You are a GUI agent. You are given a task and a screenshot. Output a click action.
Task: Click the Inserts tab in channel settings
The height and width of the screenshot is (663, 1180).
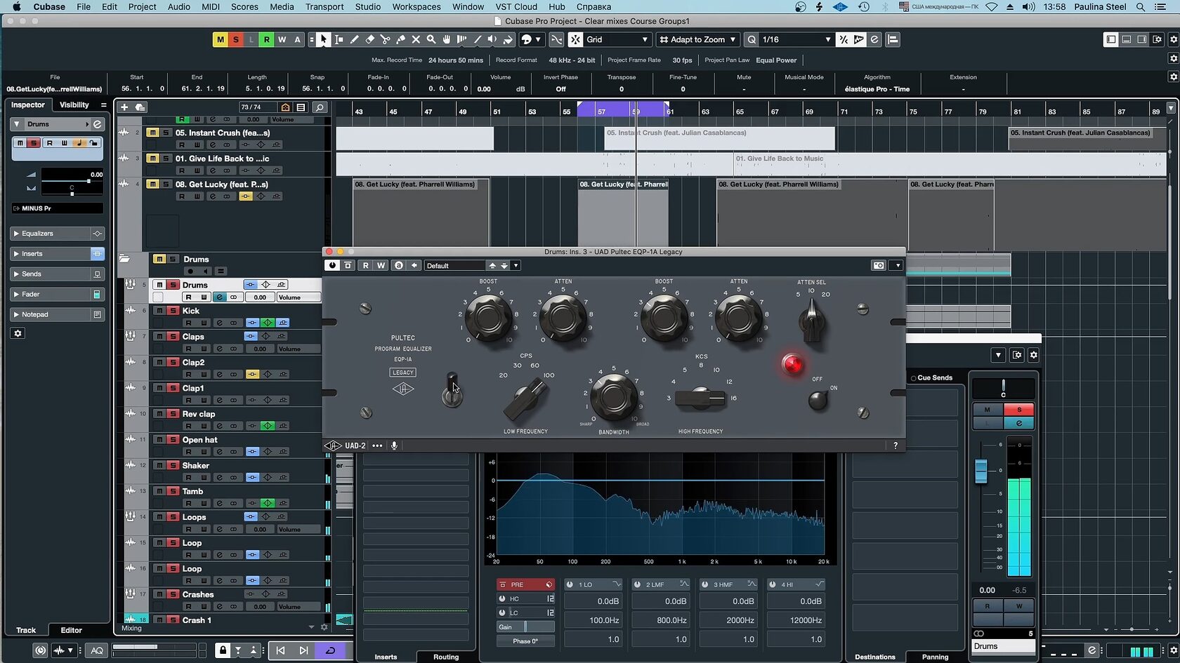386,657
